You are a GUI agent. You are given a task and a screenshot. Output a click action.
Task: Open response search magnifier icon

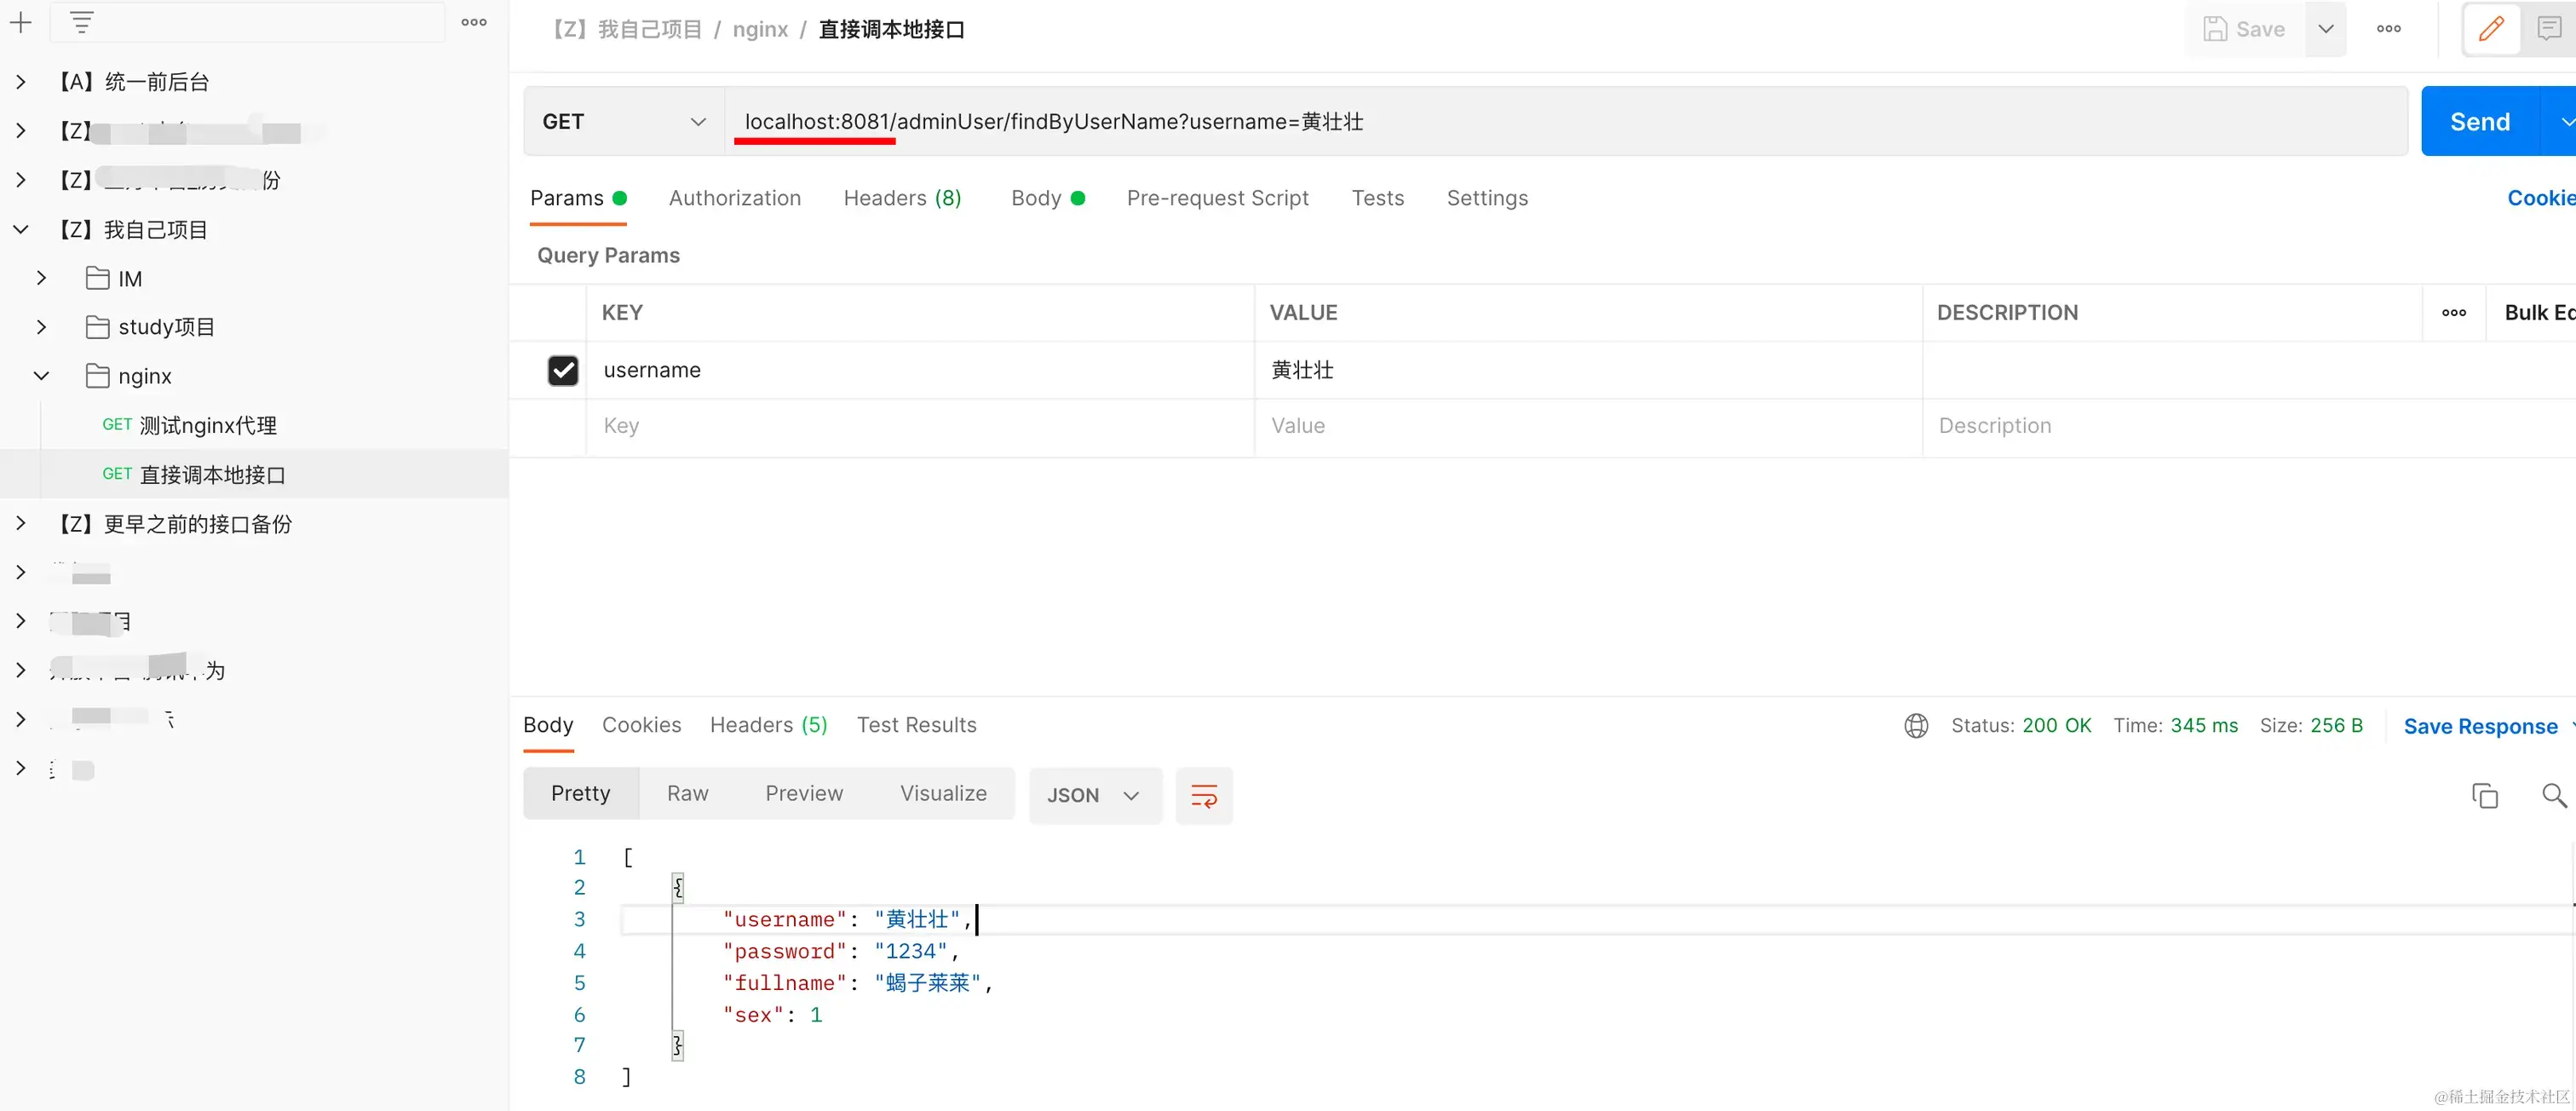pyautogui.click(x=2553, y=797)
